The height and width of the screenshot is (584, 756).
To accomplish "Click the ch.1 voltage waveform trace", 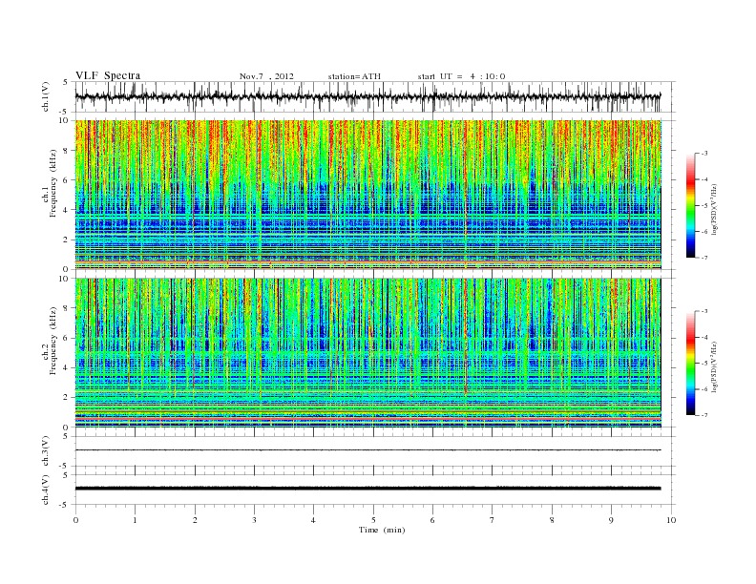I will (368, 96).
